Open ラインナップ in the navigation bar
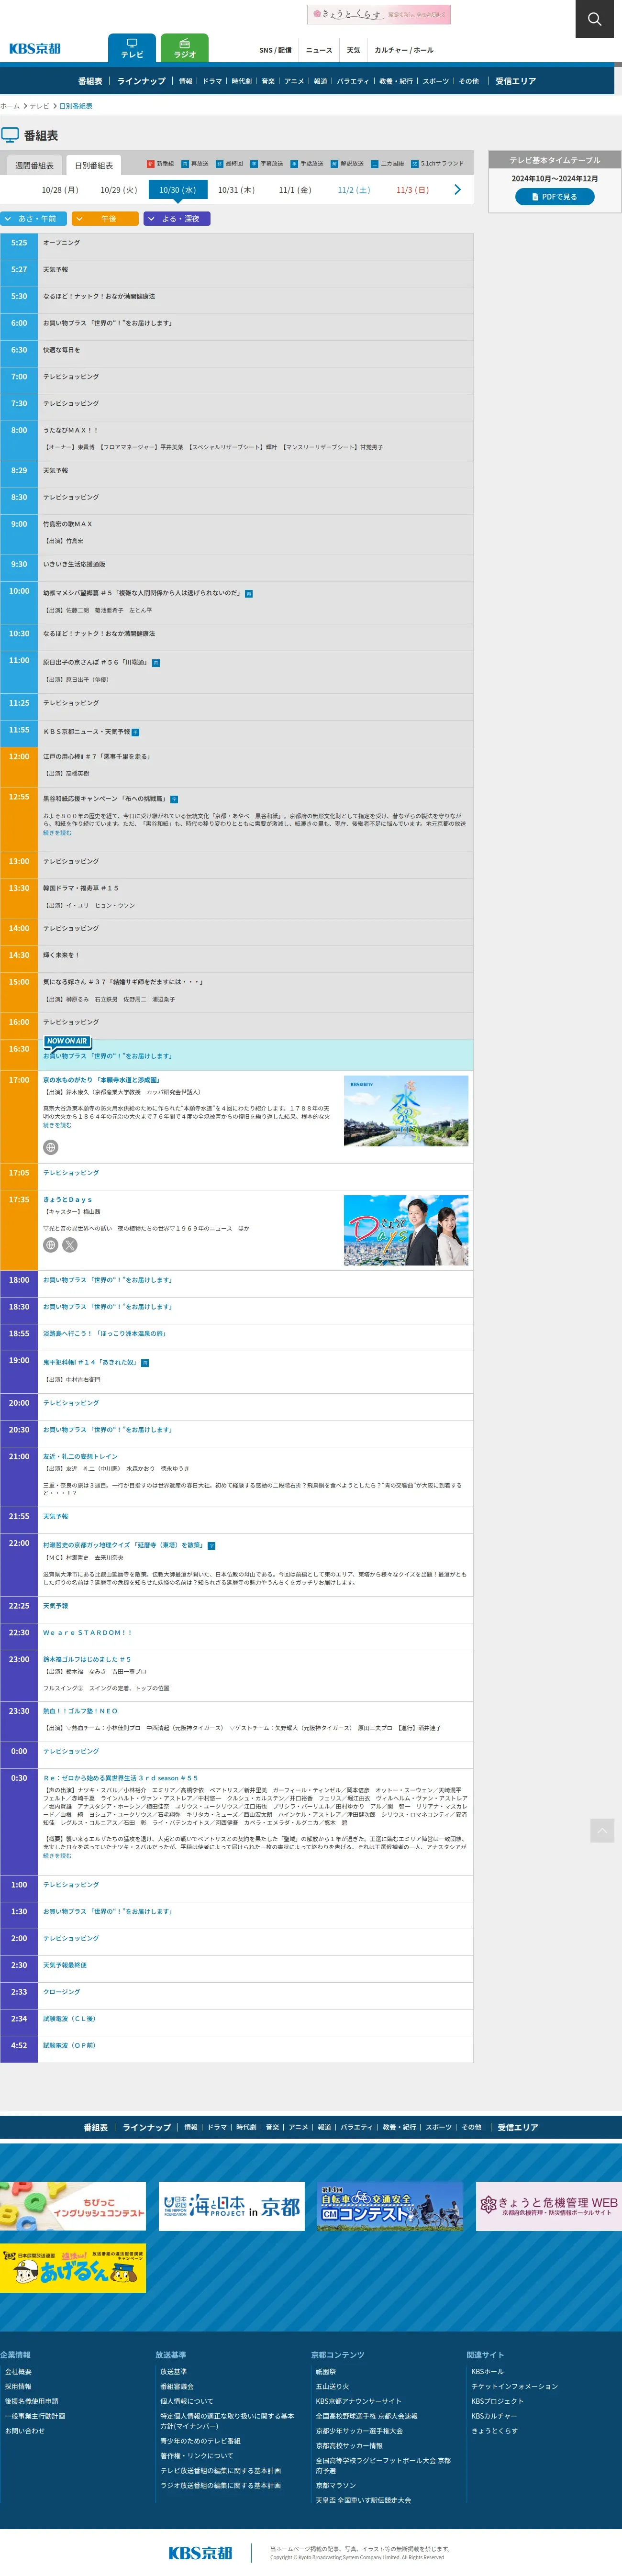The width and height of the screenshot is (622, 2576). (x=141, y=81)
